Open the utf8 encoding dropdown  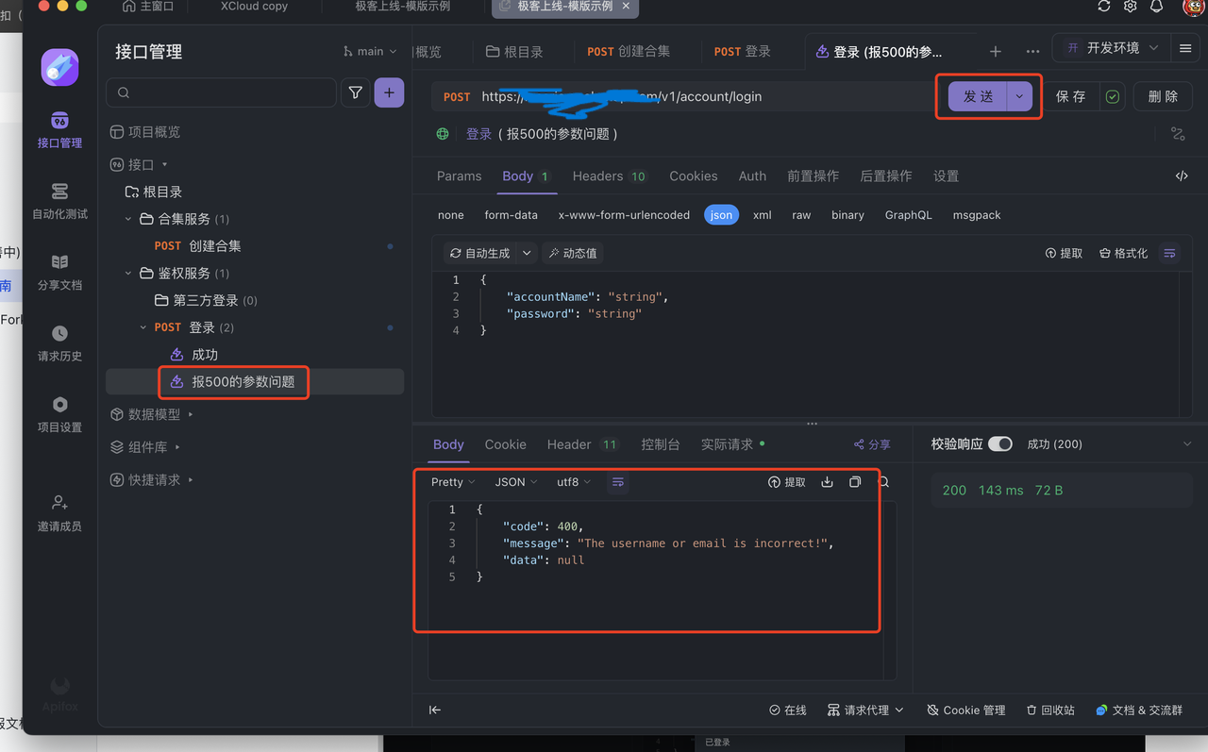click(x=574, y=482)
